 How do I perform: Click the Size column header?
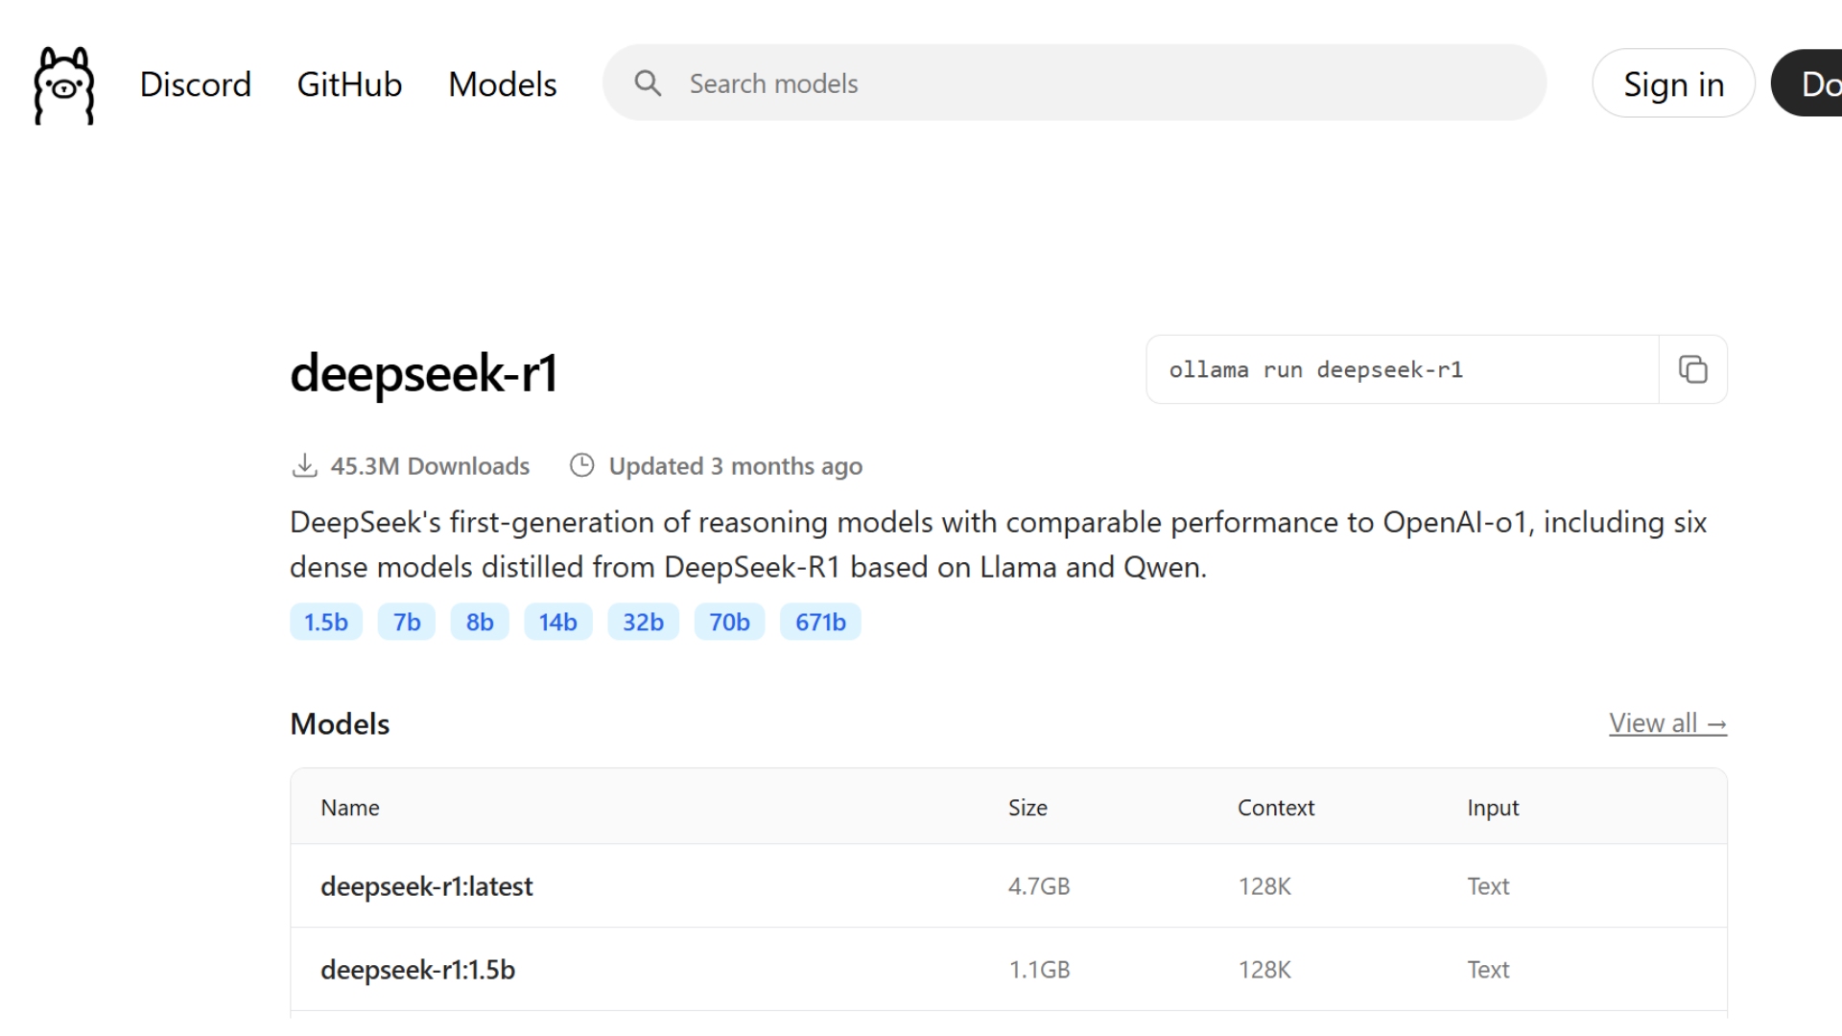pyautogui.click(x=1027, y=808)
